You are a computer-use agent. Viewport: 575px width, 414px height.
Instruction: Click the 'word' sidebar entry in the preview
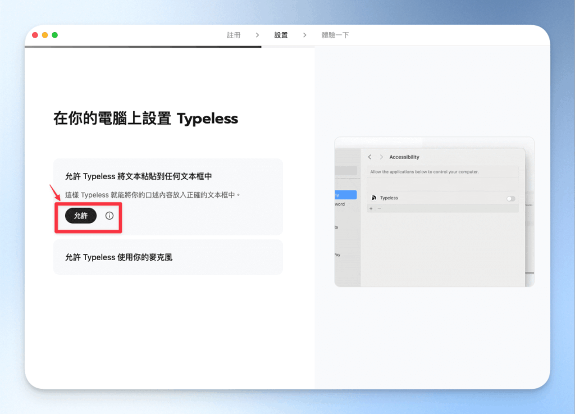coord(340,204)
